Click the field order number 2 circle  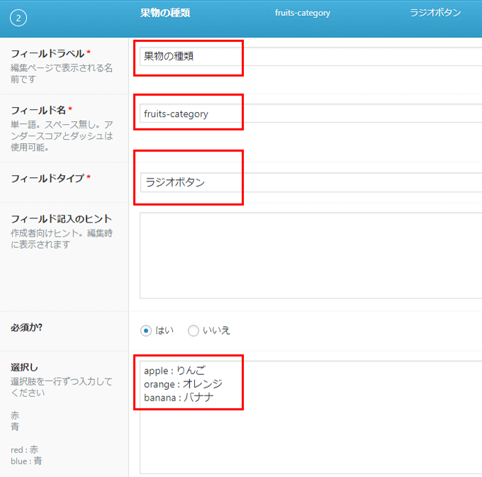[x=18, y=18]
